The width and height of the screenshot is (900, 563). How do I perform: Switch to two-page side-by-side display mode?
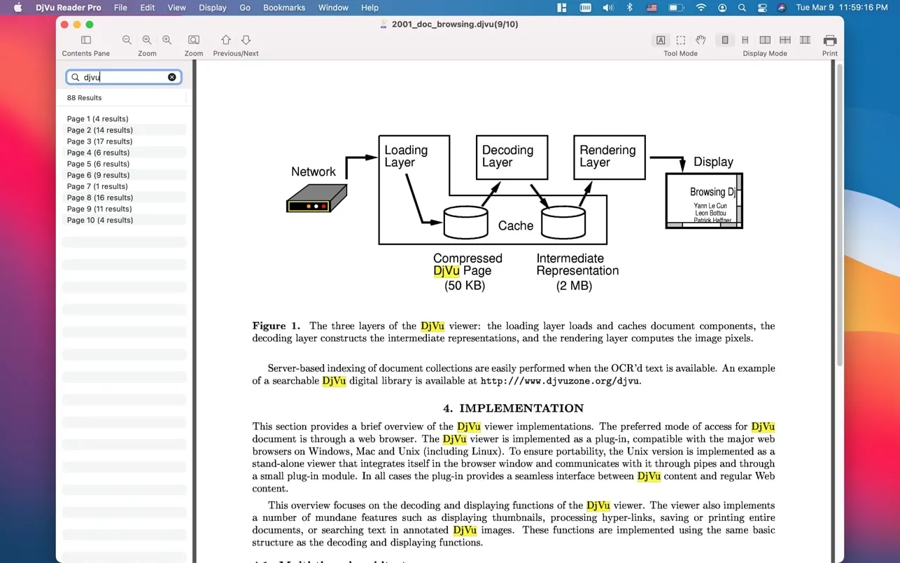pyautogui.click(x=765, y=41)
